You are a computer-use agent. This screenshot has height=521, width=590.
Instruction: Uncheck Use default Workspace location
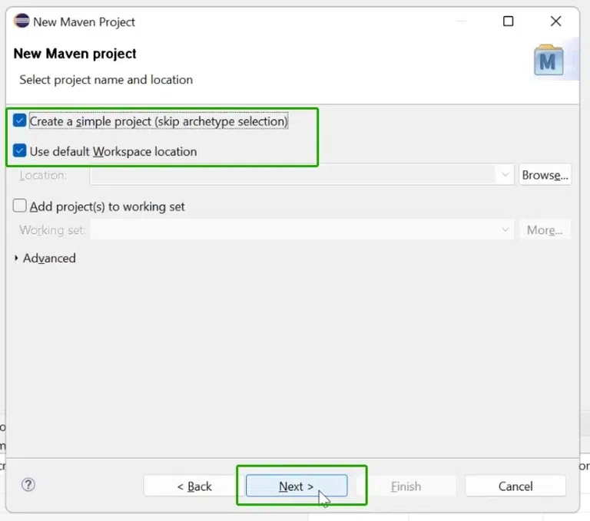[x=20, y=151]
